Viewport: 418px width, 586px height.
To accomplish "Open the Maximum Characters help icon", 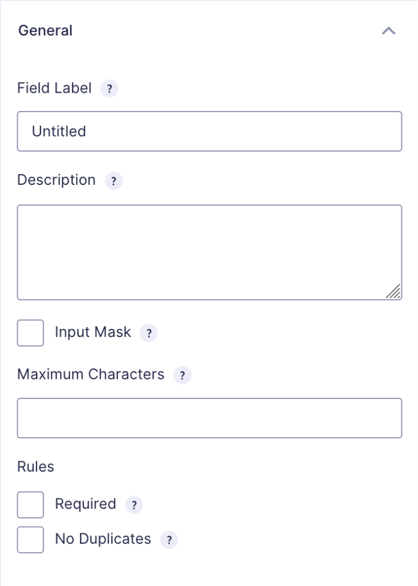I will point(182,375).
